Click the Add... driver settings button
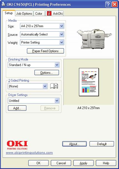This screenshot has width=119, height=169. pyautogui.click(x=17, y=108)
